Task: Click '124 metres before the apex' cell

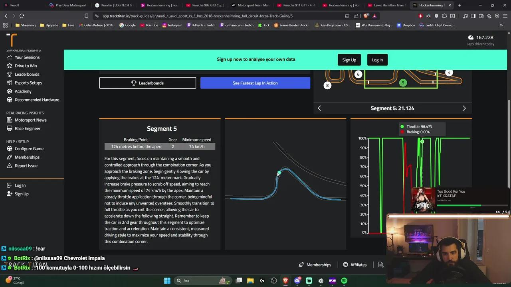Action: coord(136,146)
